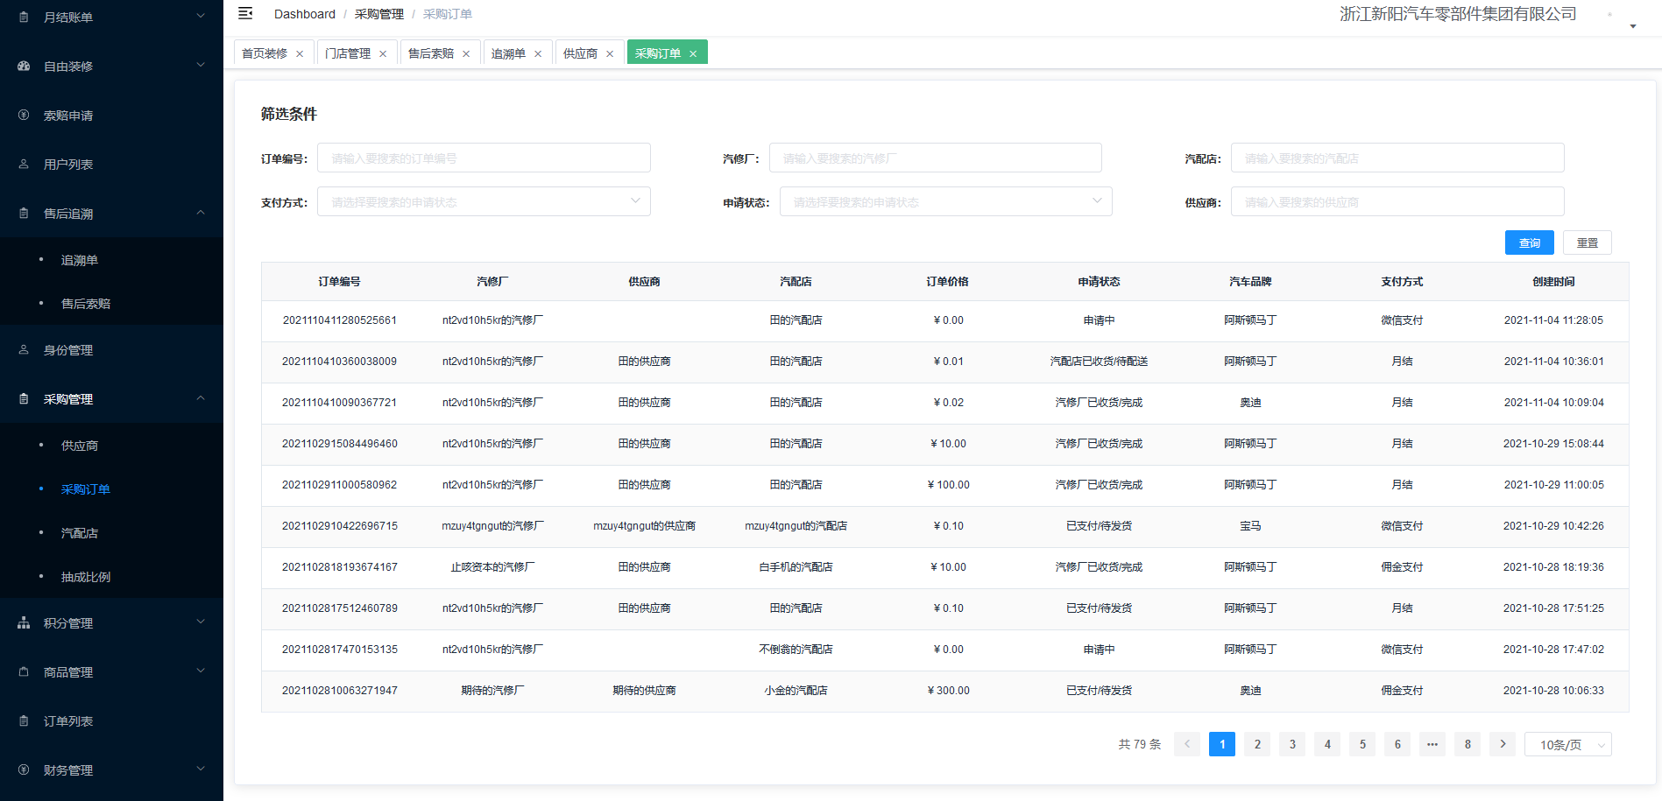Close the active 采购订单 tab
1662x801 pixels.
(x=693, y=53)
